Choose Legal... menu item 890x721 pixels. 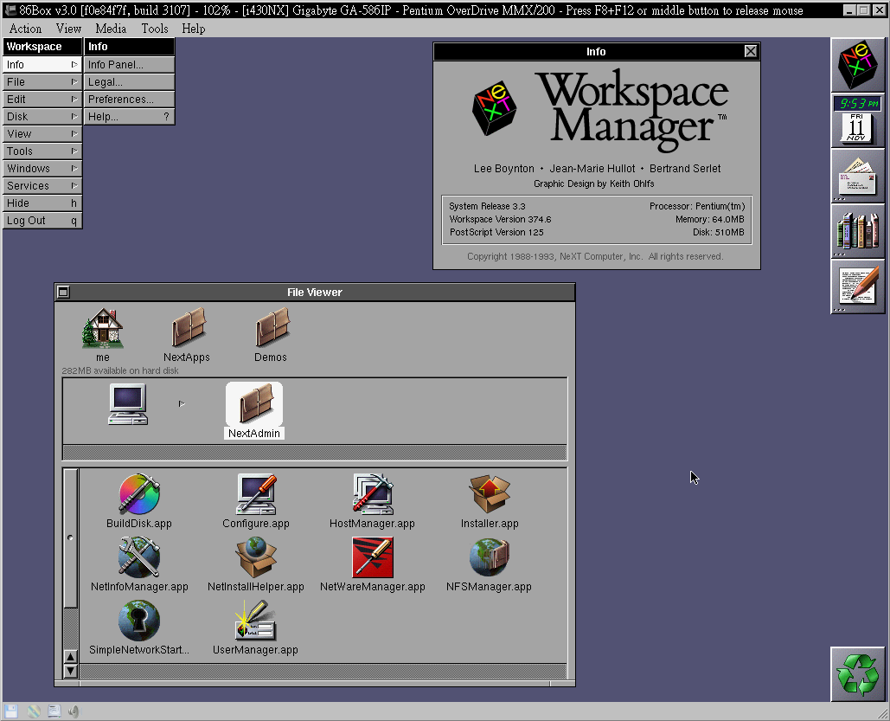pos(130,82)
